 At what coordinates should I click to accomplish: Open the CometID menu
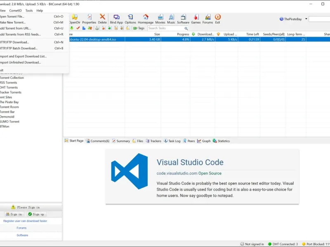(x=15, y=11)
